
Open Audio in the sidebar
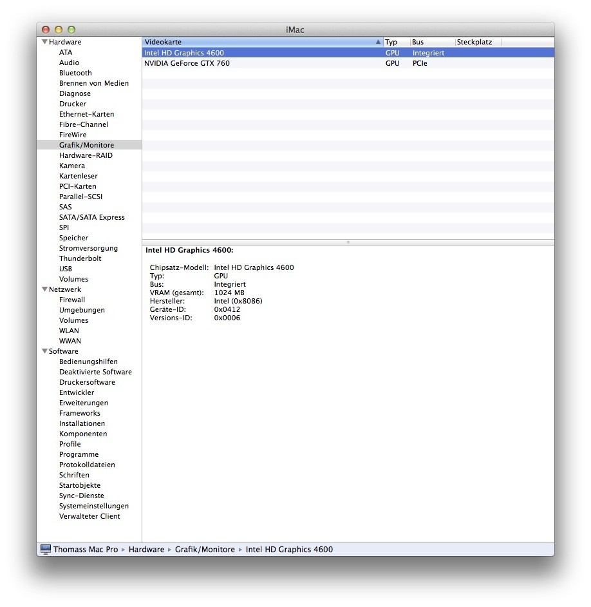click(70, 63)
